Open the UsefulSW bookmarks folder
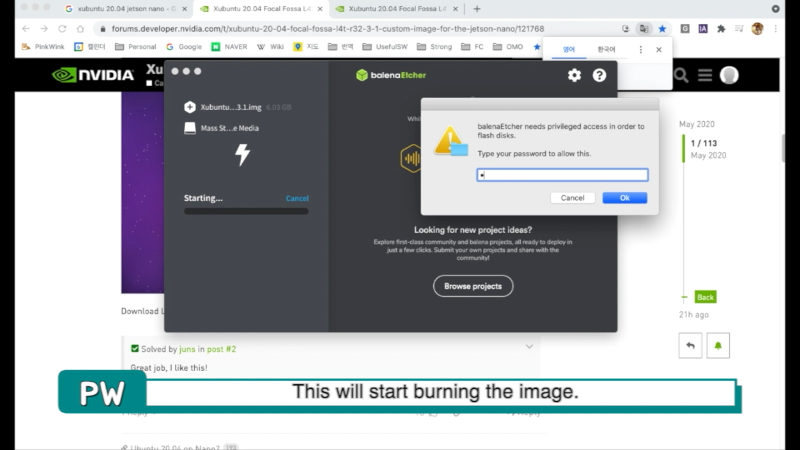This screenshot has height=450, width=800. click(384, 47)
